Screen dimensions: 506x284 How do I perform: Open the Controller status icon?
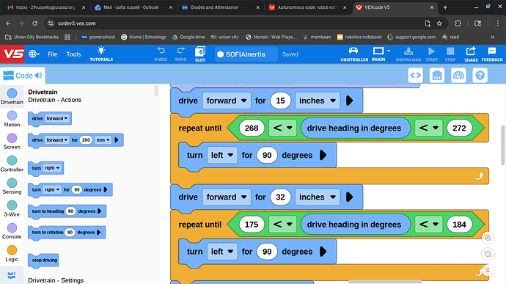click(x=354, y=54)
